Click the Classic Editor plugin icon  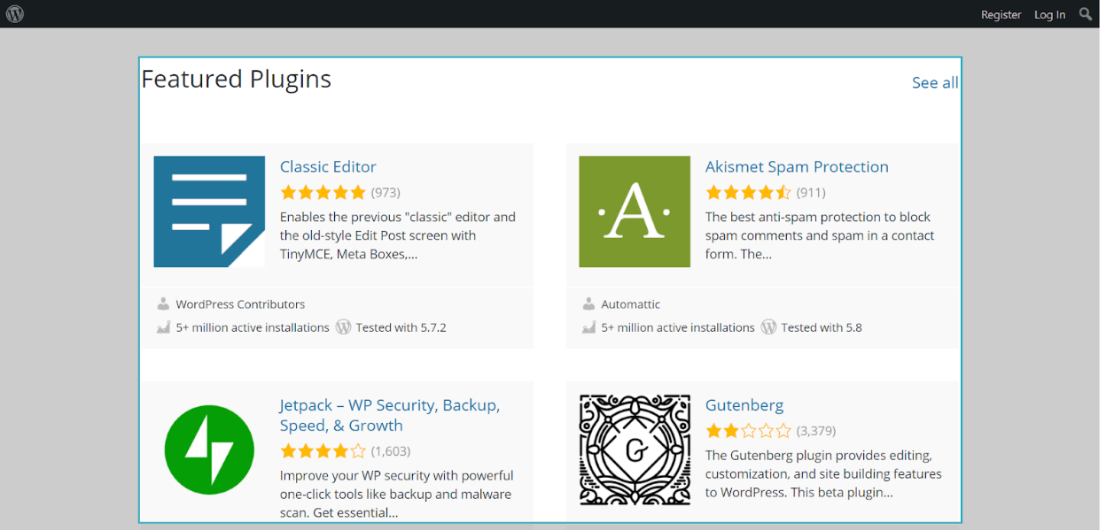point(209,211)
